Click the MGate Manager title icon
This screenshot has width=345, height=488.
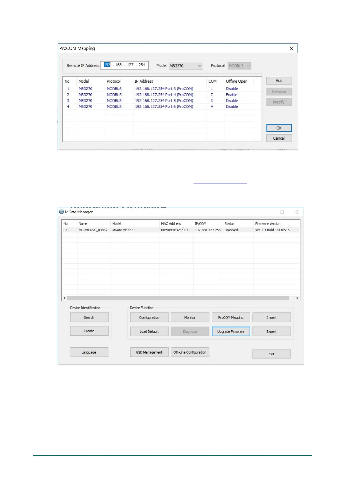(x=61, y=212)
